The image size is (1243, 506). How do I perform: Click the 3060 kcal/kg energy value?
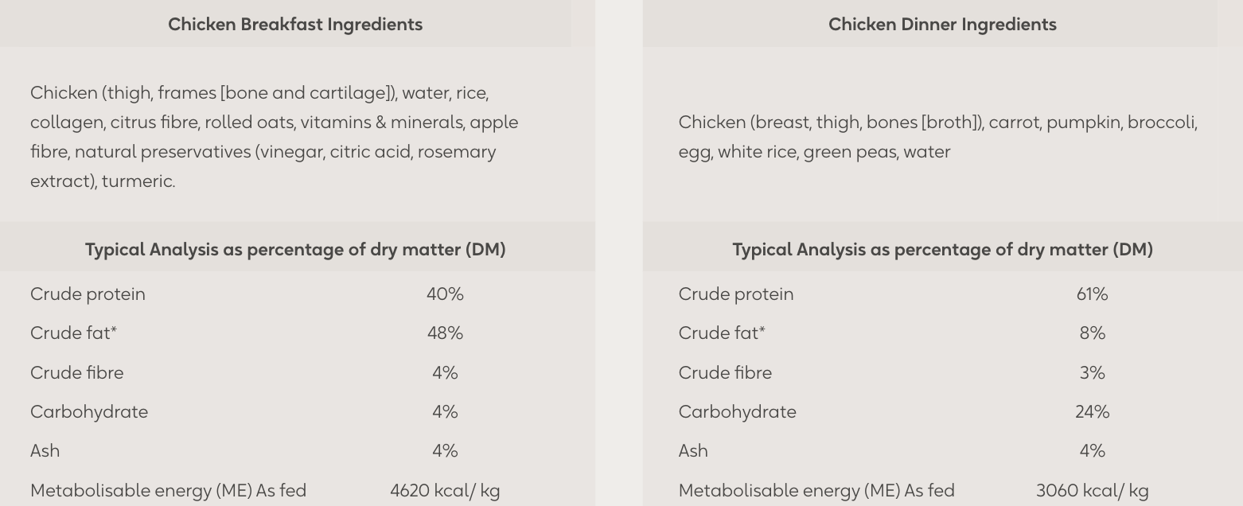point(1092,490)
